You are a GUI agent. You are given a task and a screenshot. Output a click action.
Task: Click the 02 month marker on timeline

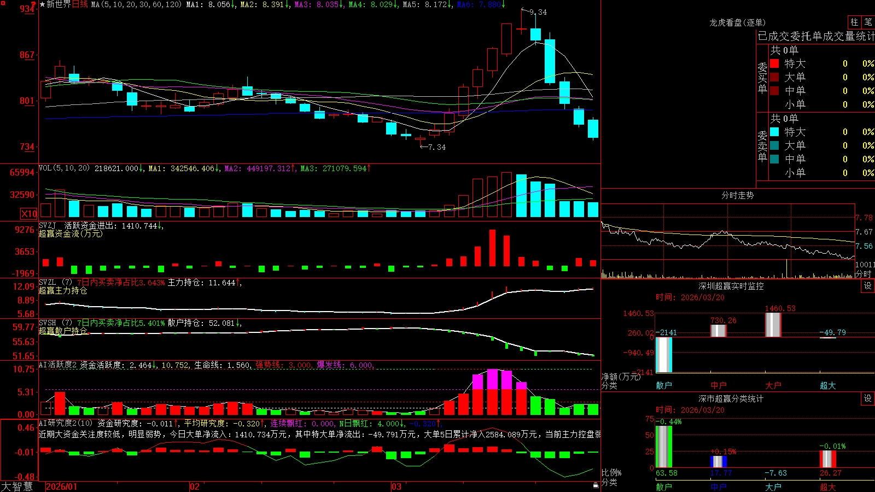pyautogui.click(x=194, y=487)
